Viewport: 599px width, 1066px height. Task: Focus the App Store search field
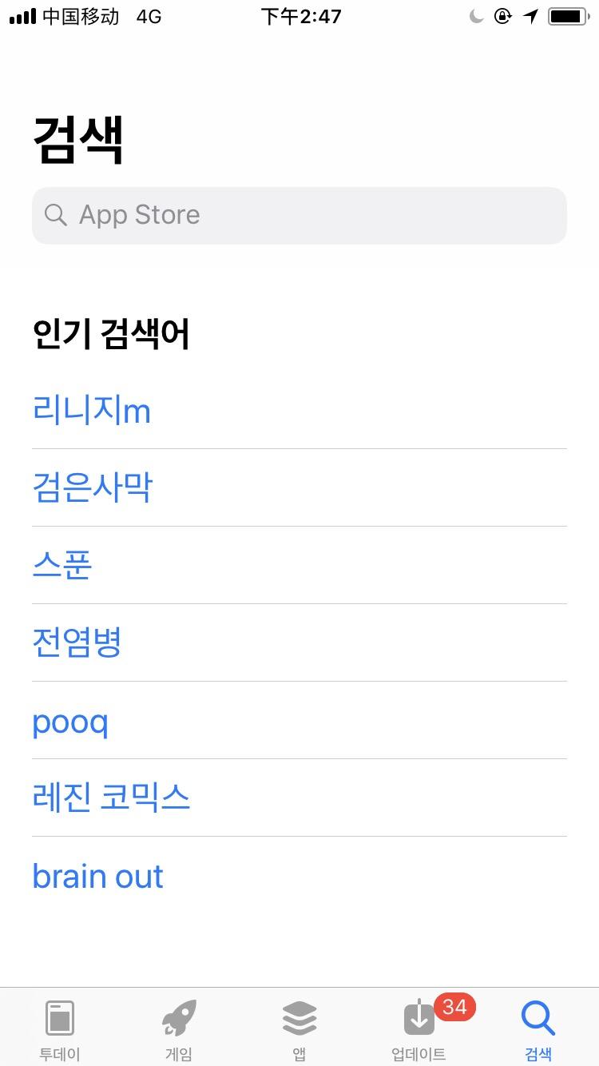click(299, 215)
